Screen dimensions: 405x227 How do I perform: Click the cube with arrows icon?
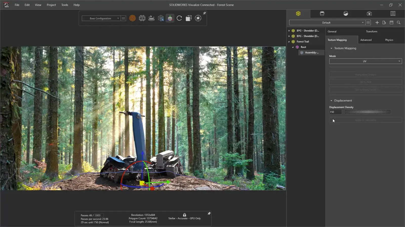(189, 18)
